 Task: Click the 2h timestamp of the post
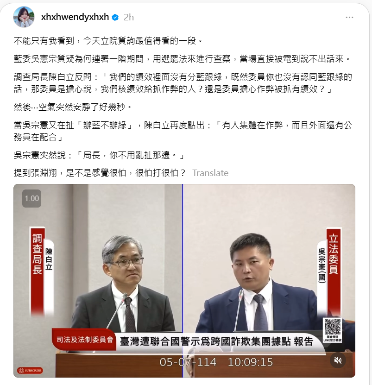(x=129, y=18)
